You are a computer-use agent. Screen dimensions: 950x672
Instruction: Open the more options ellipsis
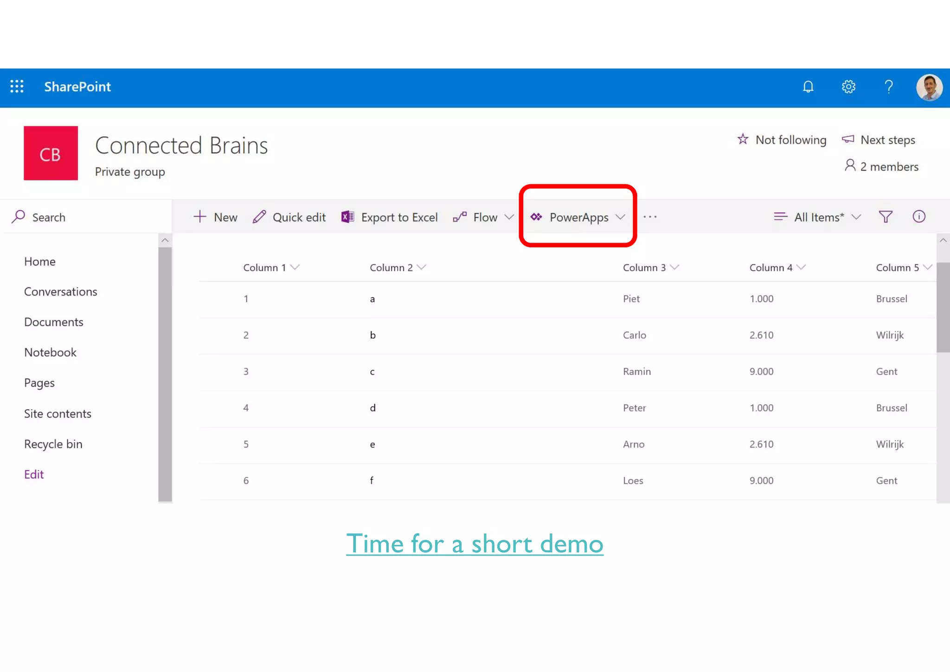pos(650,217)
